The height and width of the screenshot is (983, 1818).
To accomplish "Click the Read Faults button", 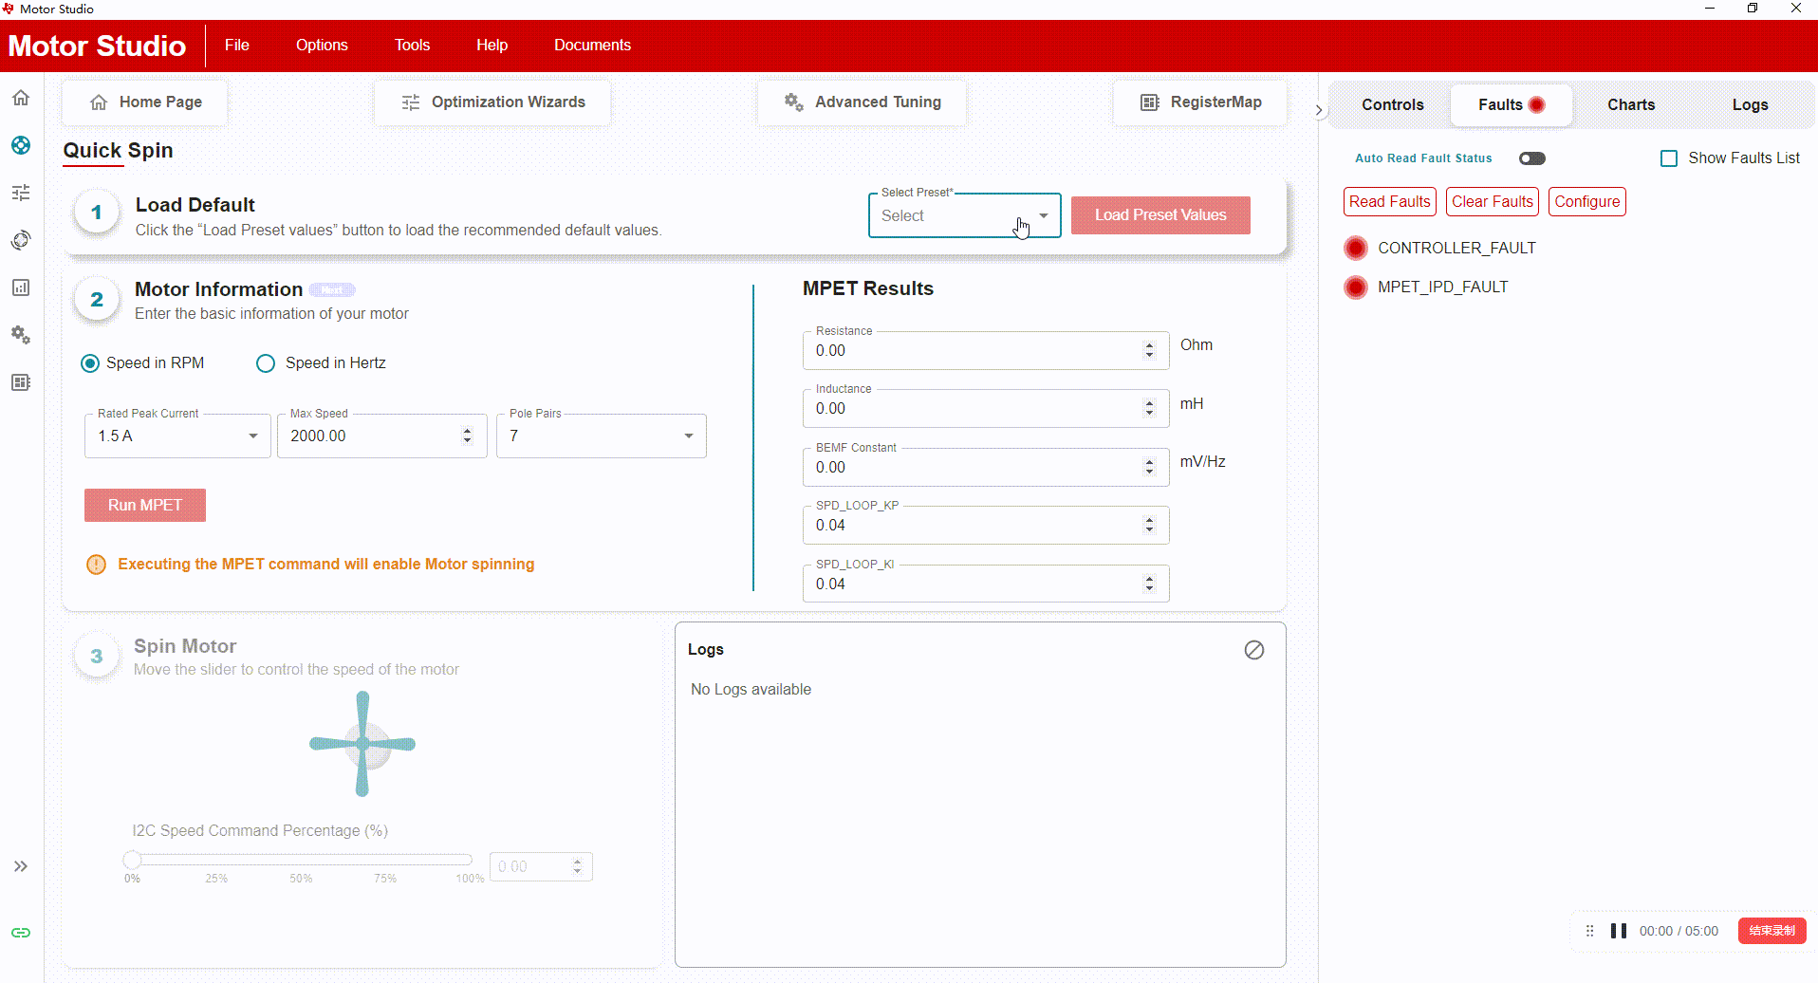I will coord(1390,202).
